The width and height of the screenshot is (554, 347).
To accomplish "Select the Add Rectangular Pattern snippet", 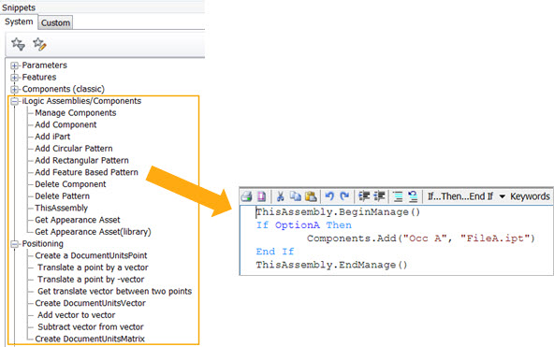I will click(81, 161).
